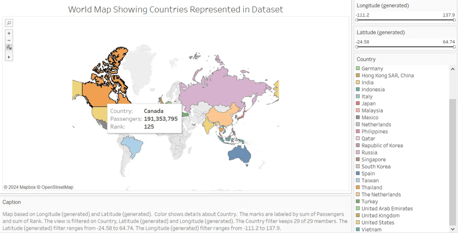Choose Thailand legend entry
The height and width of the screenshot is (233, 458).
click(x=372, y=187)
